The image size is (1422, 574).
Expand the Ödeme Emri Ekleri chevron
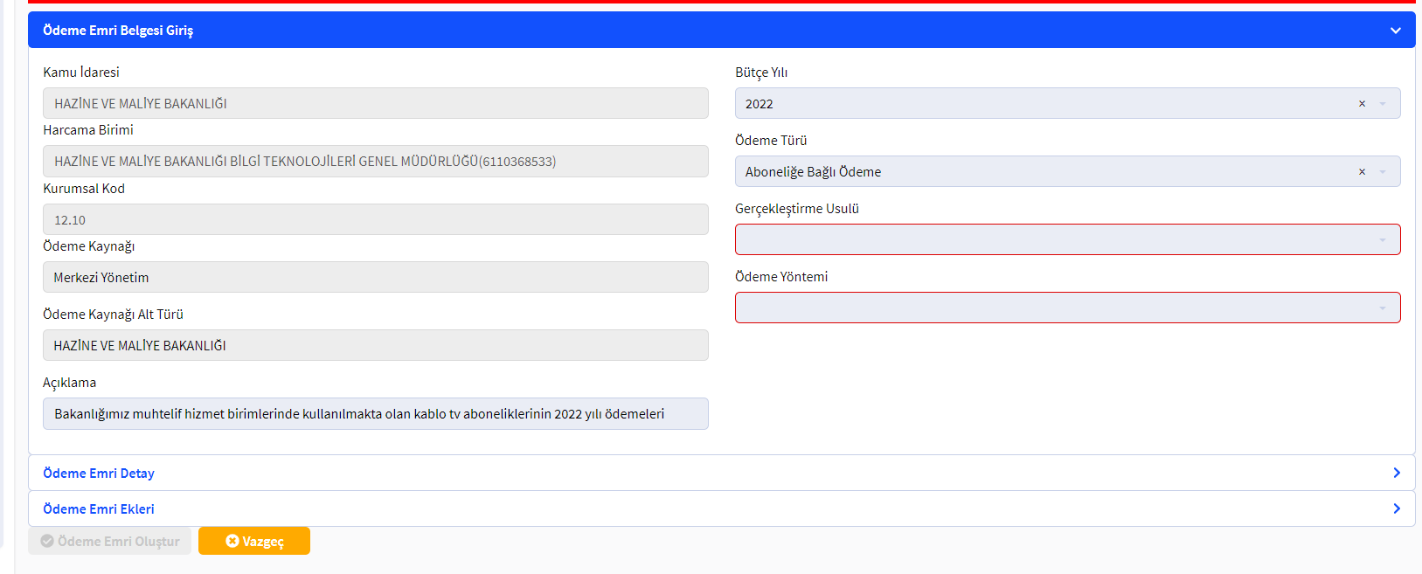pyautogui.click(x=1396, y=508)
